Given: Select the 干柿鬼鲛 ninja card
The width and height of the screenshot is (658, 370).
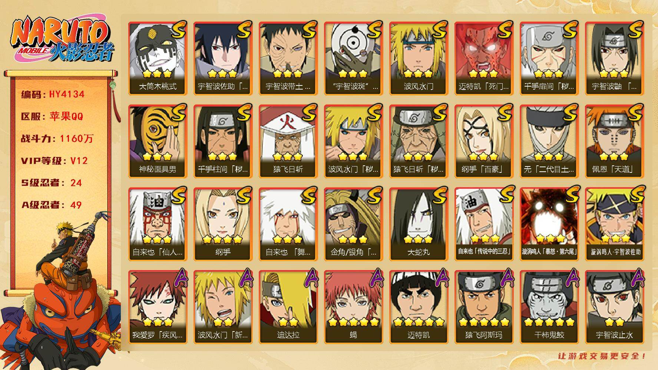Looking at the screenshot, I should pyautogui.click(x=549, y=307).
